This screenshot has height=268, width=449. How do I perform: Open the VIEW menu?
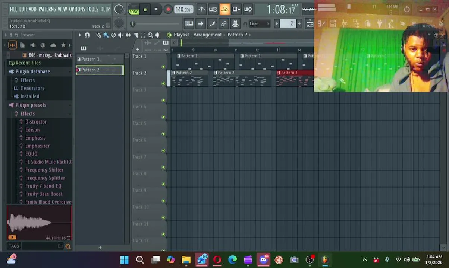click(x=62, y=9)
